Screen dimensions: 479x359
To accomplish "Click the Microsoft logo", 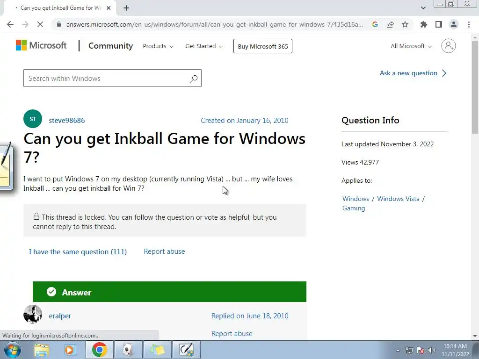I will coord(41,45).
